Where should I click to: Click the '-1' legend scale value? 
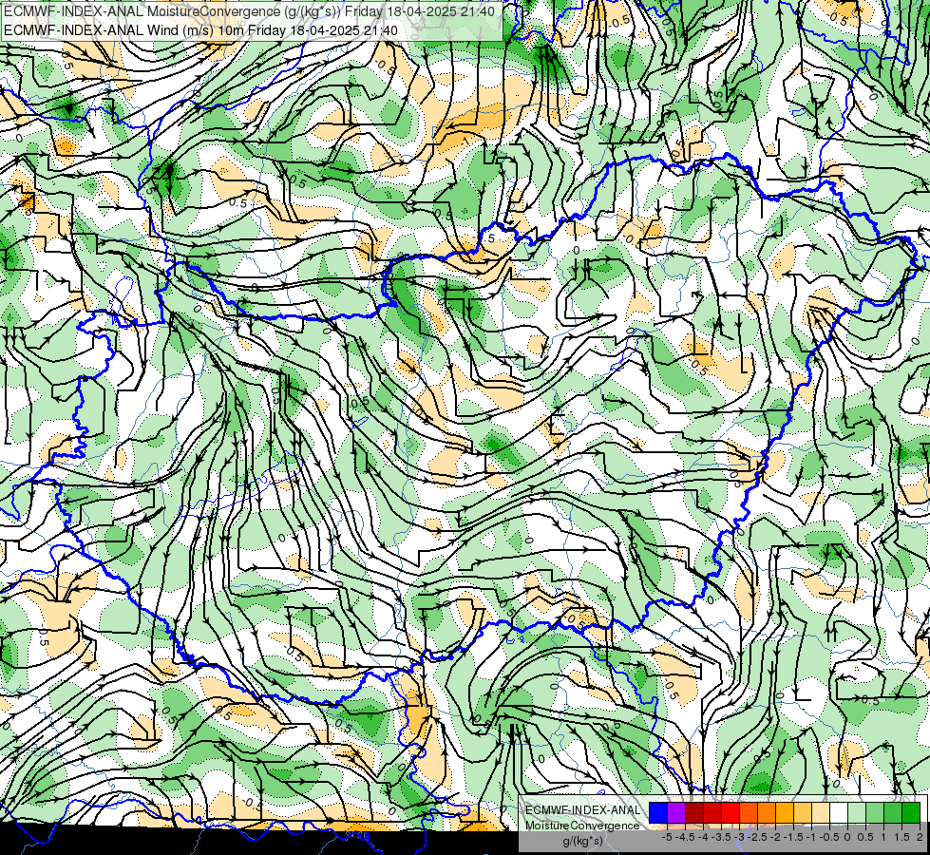(x=811, y=837)
